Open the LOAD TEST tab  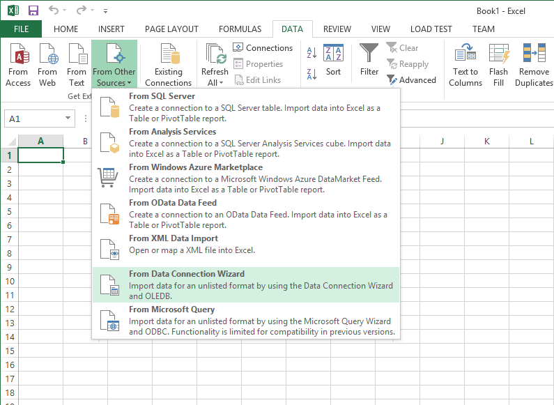pyautogui.click(x=431, y=29)
